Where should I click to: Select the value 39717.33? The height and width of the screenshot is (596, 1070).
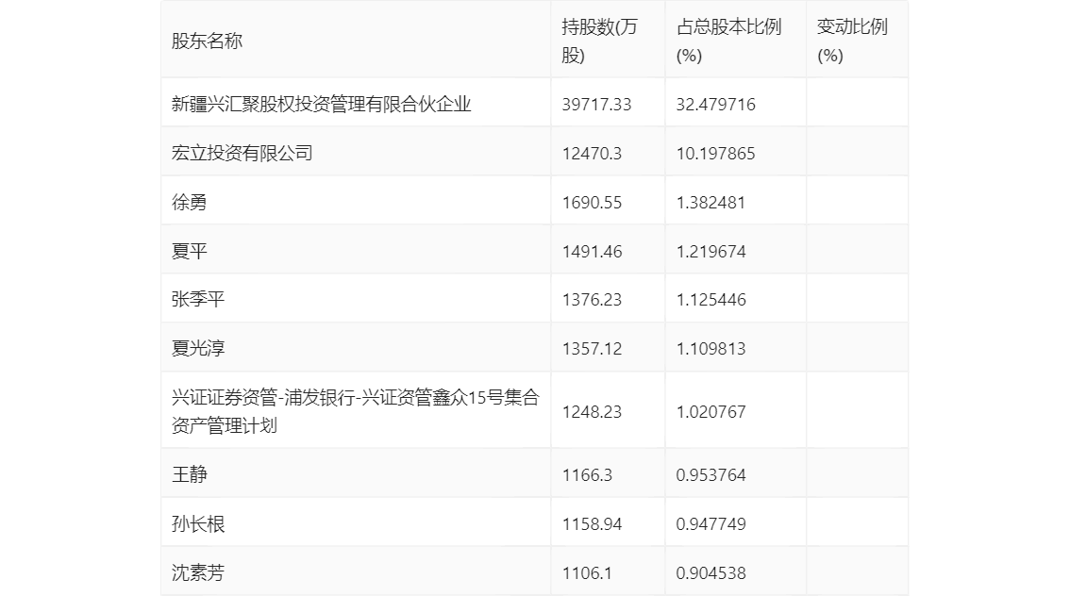click(596, 105)
